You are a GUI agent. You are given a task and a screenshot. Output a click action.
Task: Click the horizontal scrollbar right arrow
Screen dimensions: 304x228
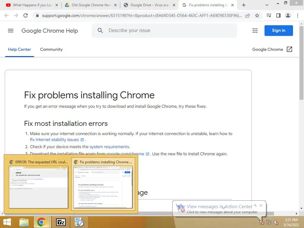(x=297, y=213)
